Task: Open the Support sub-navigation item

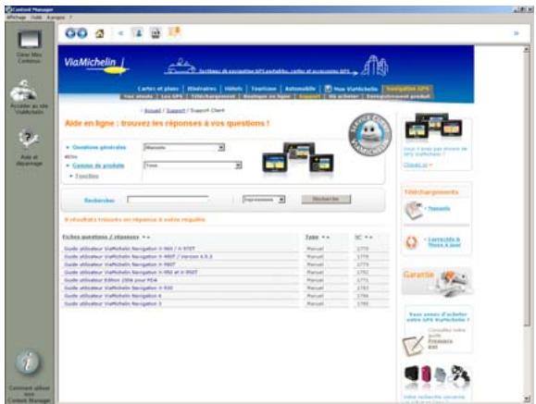Action: point(309,96)
